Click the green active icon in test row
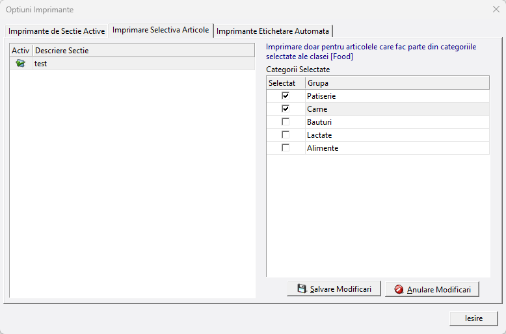Viewport: 506px width, 334px height. (20, 63)
